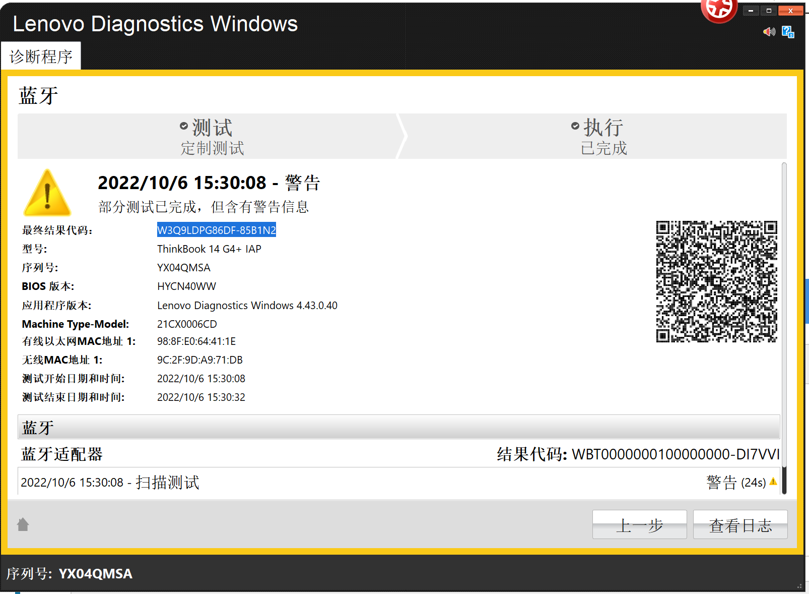Click the 上一步 button
Image resolution: width=809 pixels, height=594 pixels.
tap(639, 524)
